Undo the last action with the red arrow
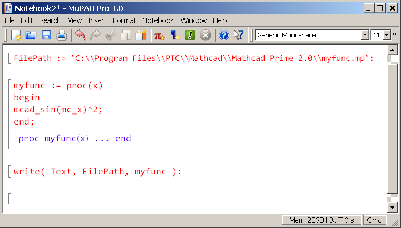401x228 pixels. (x=80, y=35)
